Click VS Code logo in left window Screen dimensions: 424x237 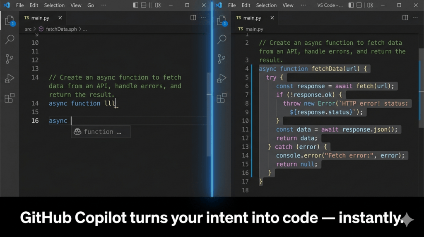(7, 5)
